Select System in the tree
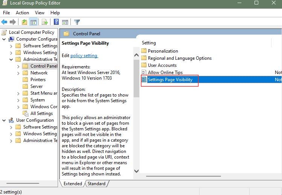The image size is (282, 195). pyautogui.click(x=37, y=100)
